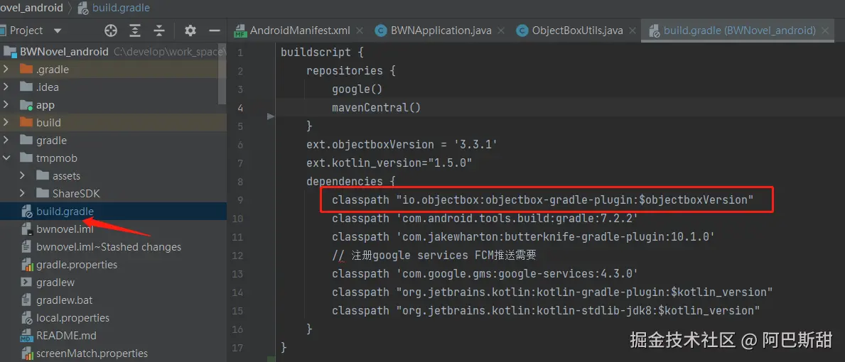Select the BWNovel_android project root
This screenshot has height=362, width=845.
point(63,52)
